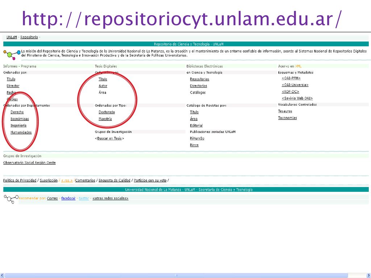Open the Taxonomías vocabulary link
The image size is (371, 278).
pos(287,118)
